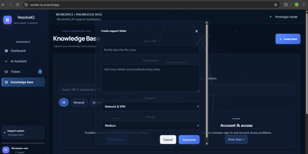Click the browser back arrow
The image size is (308, 154).
coord(3,5)
